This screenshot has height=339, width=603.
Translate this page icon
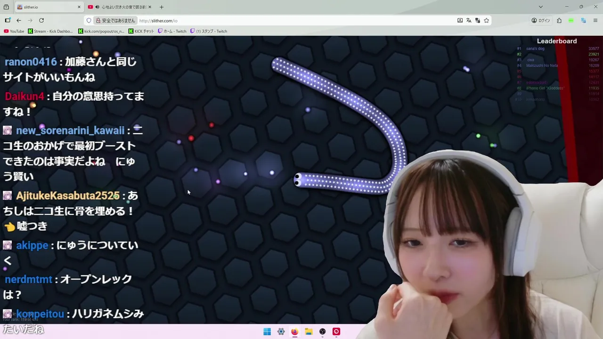pos(469,20)
